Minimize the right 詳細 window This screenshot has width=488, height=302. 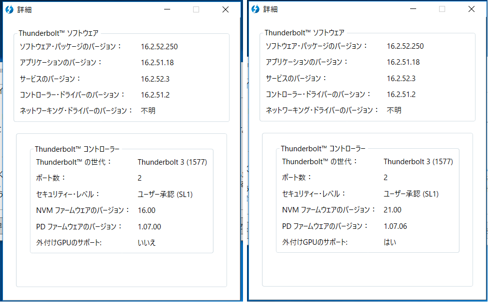[413, 9]
